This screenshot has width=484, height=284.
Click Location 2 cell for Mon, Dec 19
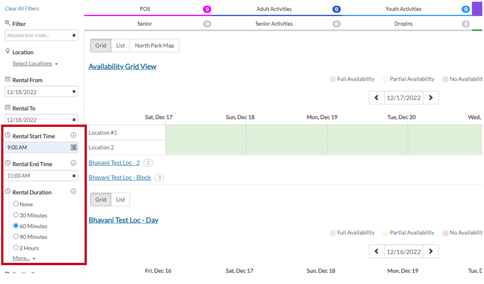(367, 147)
